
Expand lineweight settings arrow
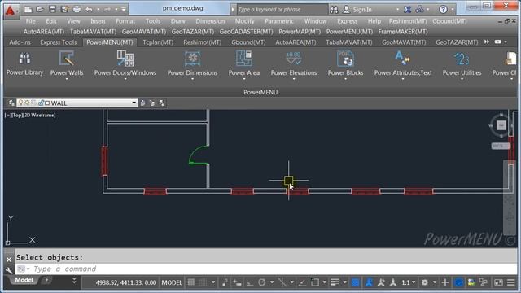(x=344, y=282)
